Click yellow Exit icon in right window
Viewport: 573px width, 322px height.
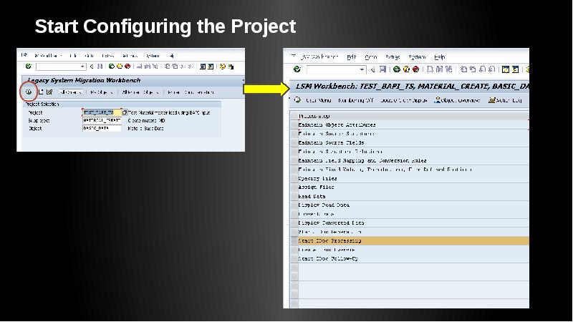point(406,69)
